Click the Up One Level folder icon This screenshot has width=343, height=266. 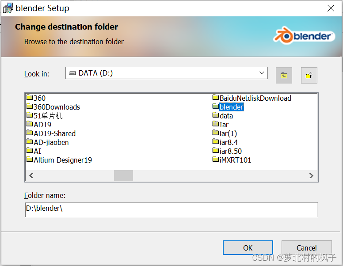point(284,76)
